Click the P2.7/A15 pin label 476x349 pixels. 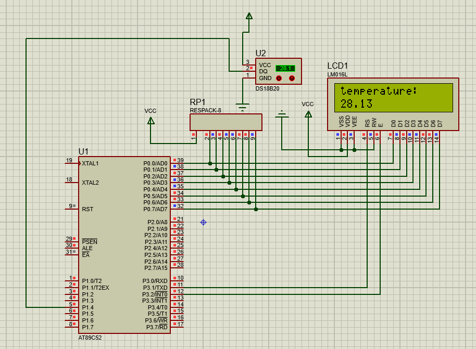tap(156, 268)
